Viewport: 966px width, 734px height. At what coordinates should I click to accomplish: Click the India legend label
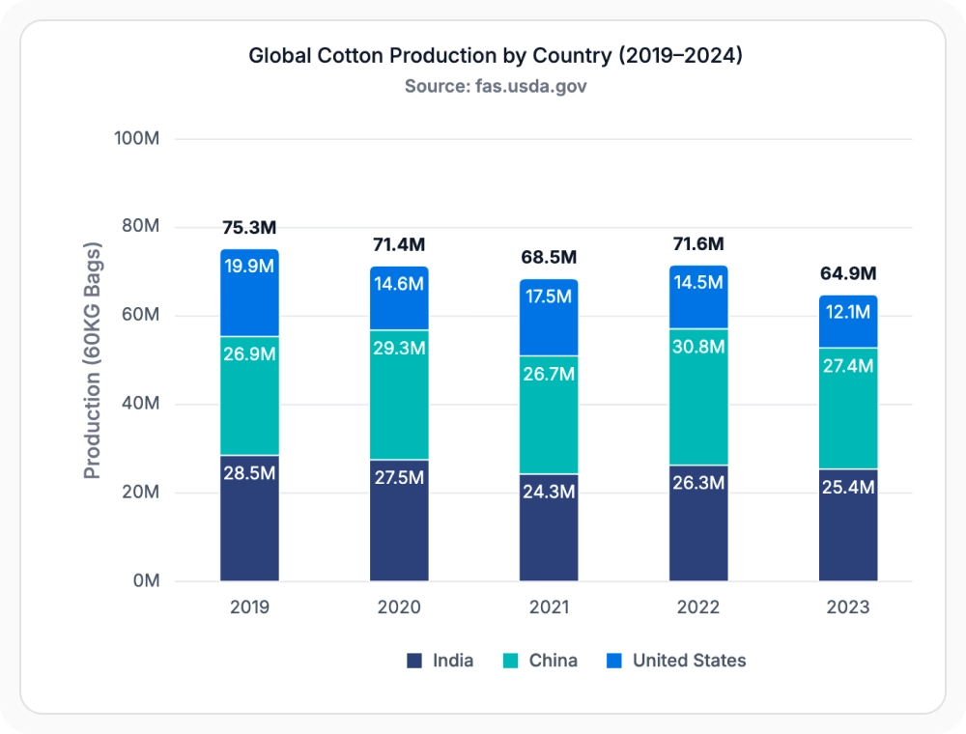[453, 661]
